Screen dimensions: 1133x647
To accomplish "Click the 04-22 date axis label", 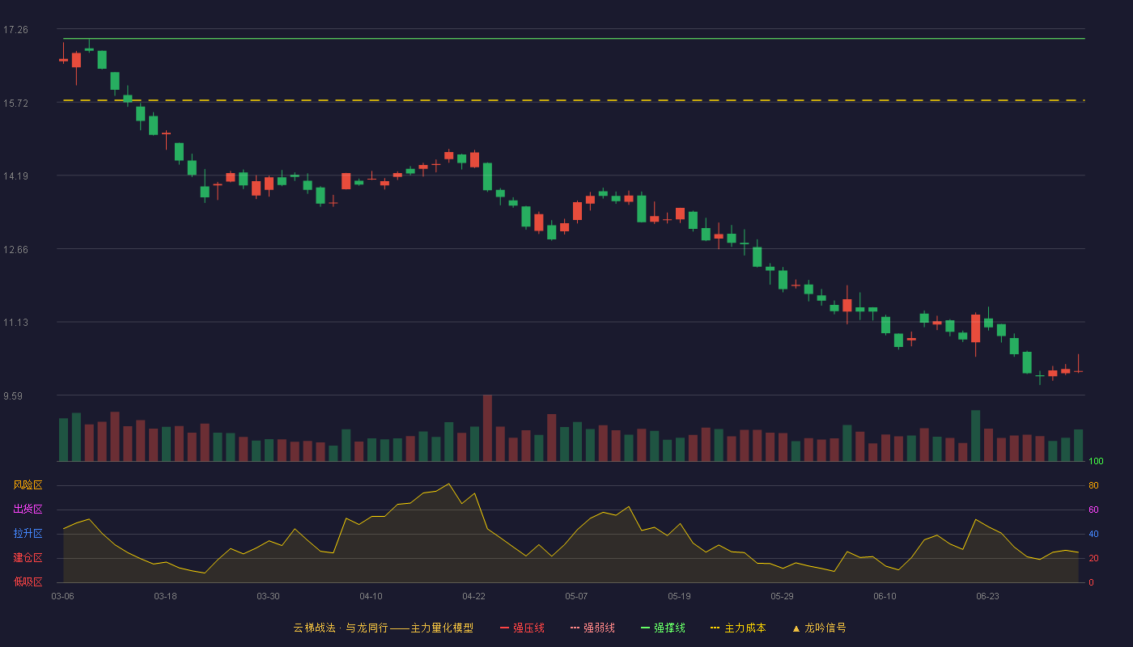I will pos(473,596).
